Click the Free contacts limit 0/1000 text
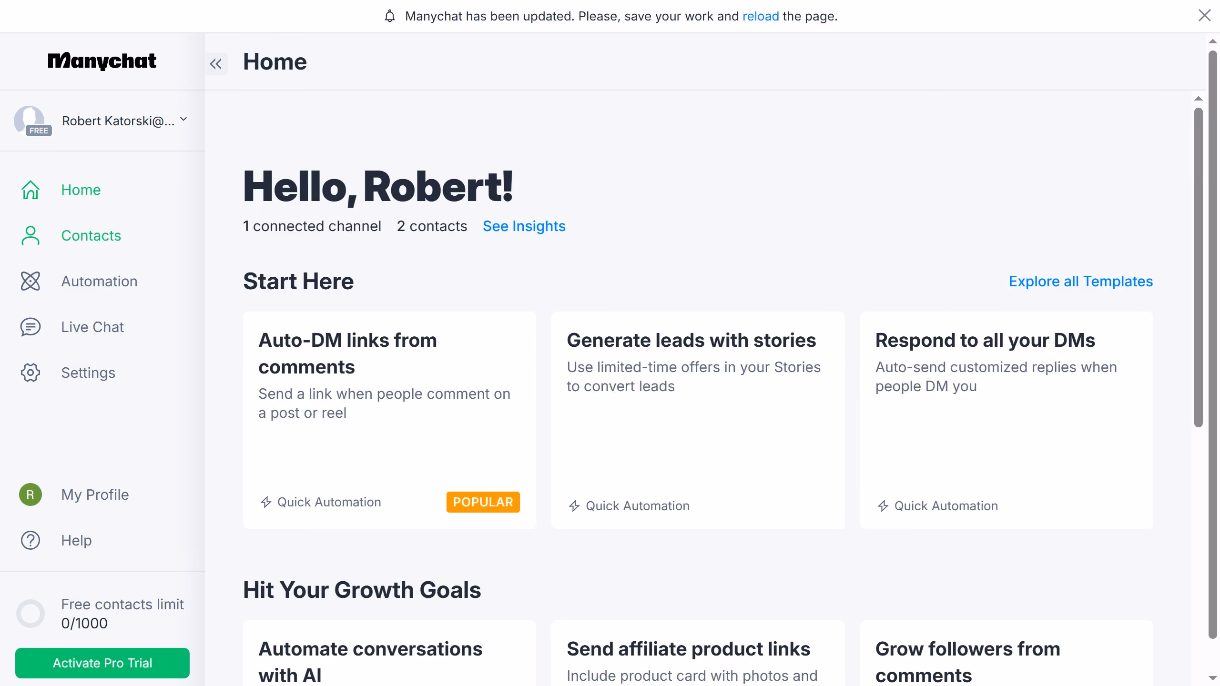Image resolution: width=1220 pixels, height=686 pixels. click(x=122, y=614)
